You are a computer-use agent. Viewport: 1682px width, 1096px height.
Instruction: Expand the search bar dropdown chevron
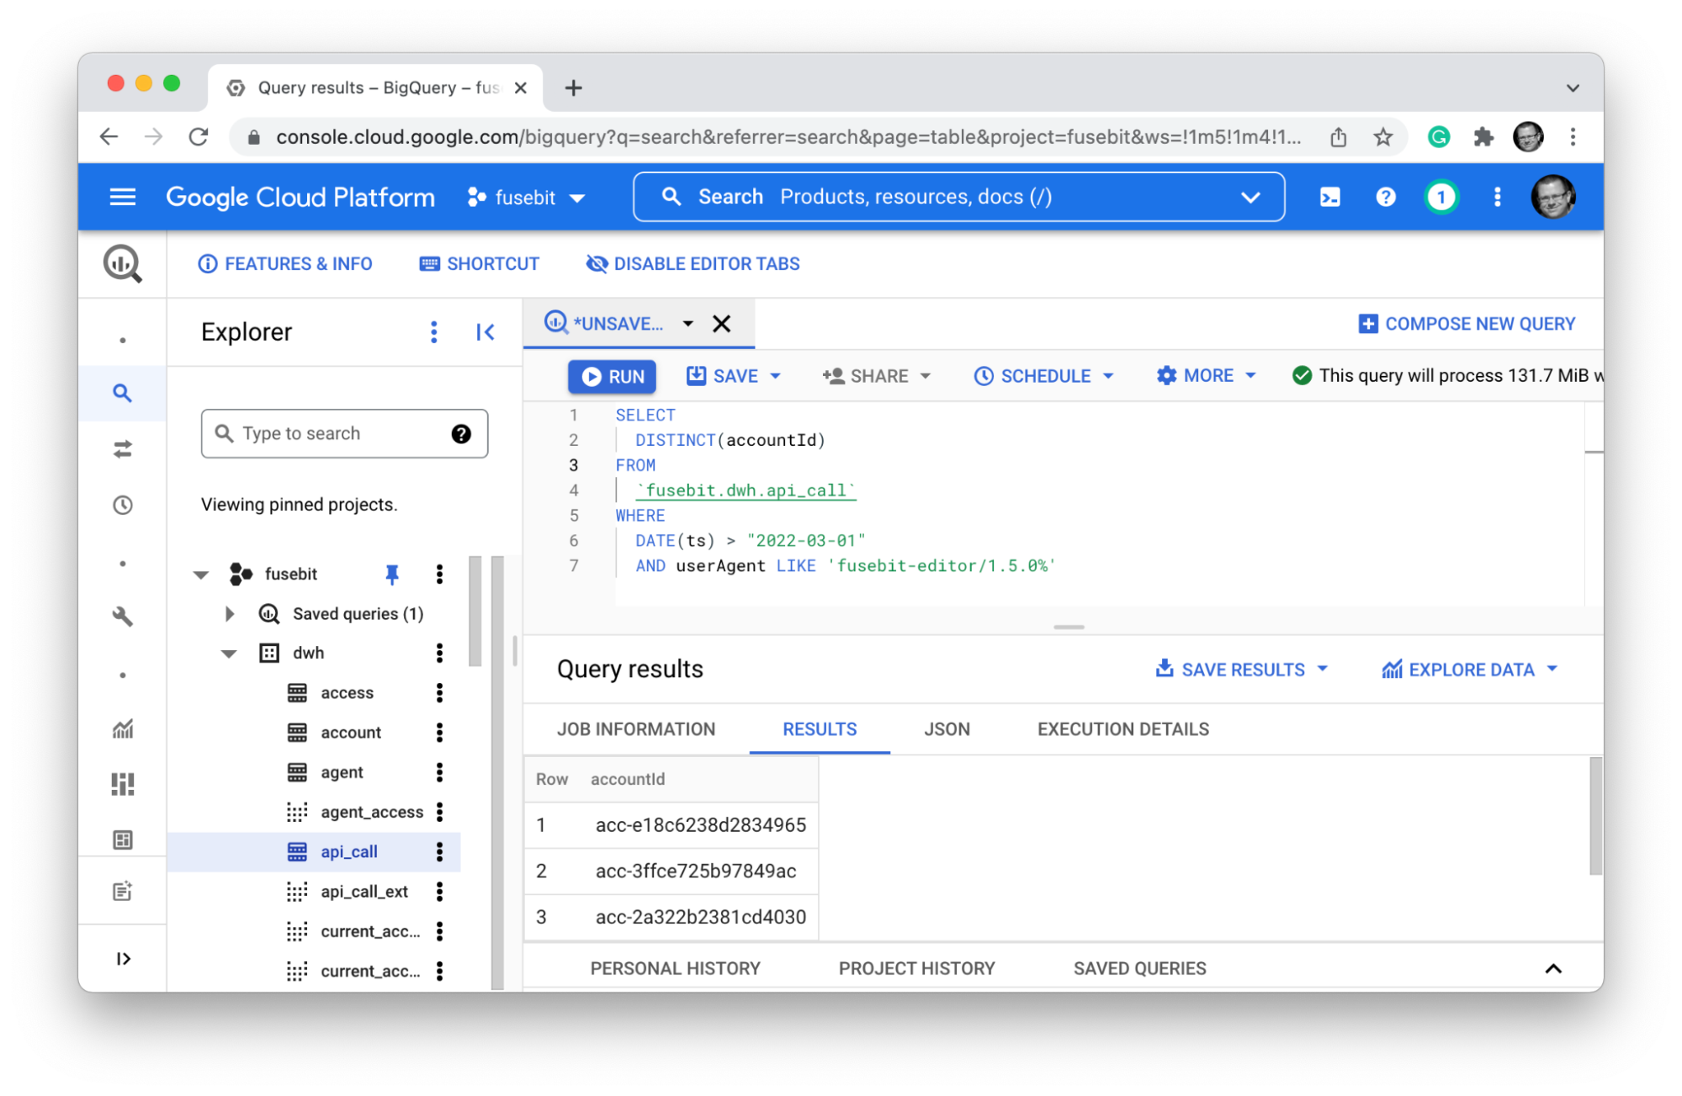point(1250,197)
